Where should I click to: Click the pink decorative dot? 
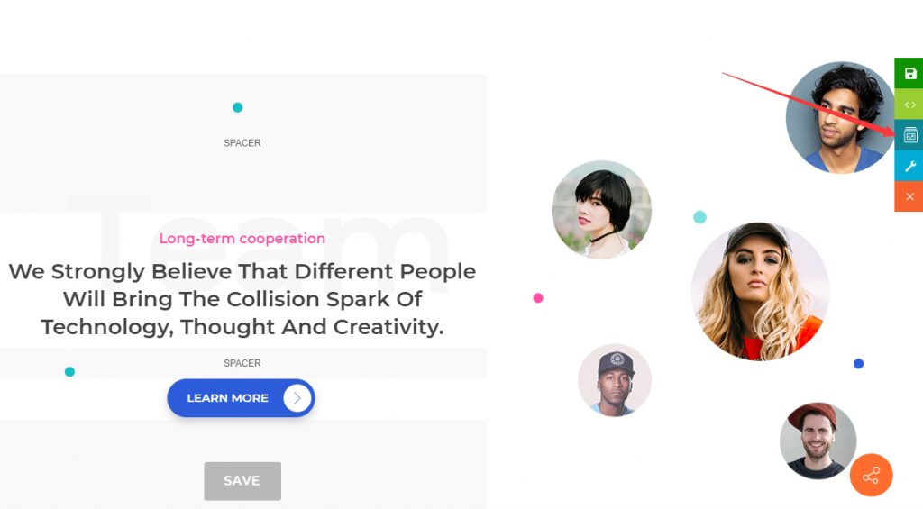coord(538,298)
